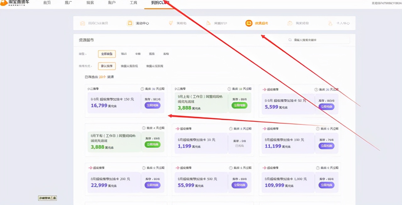Switch to the second sorting option
The width and height of the screenshot is (402, 205).
click(x=129, y=66)
